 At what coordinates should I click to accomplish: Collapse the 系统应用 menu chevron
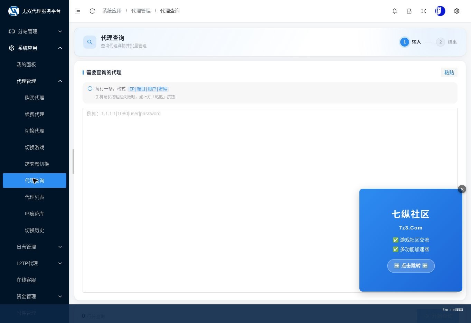[60, 48]
